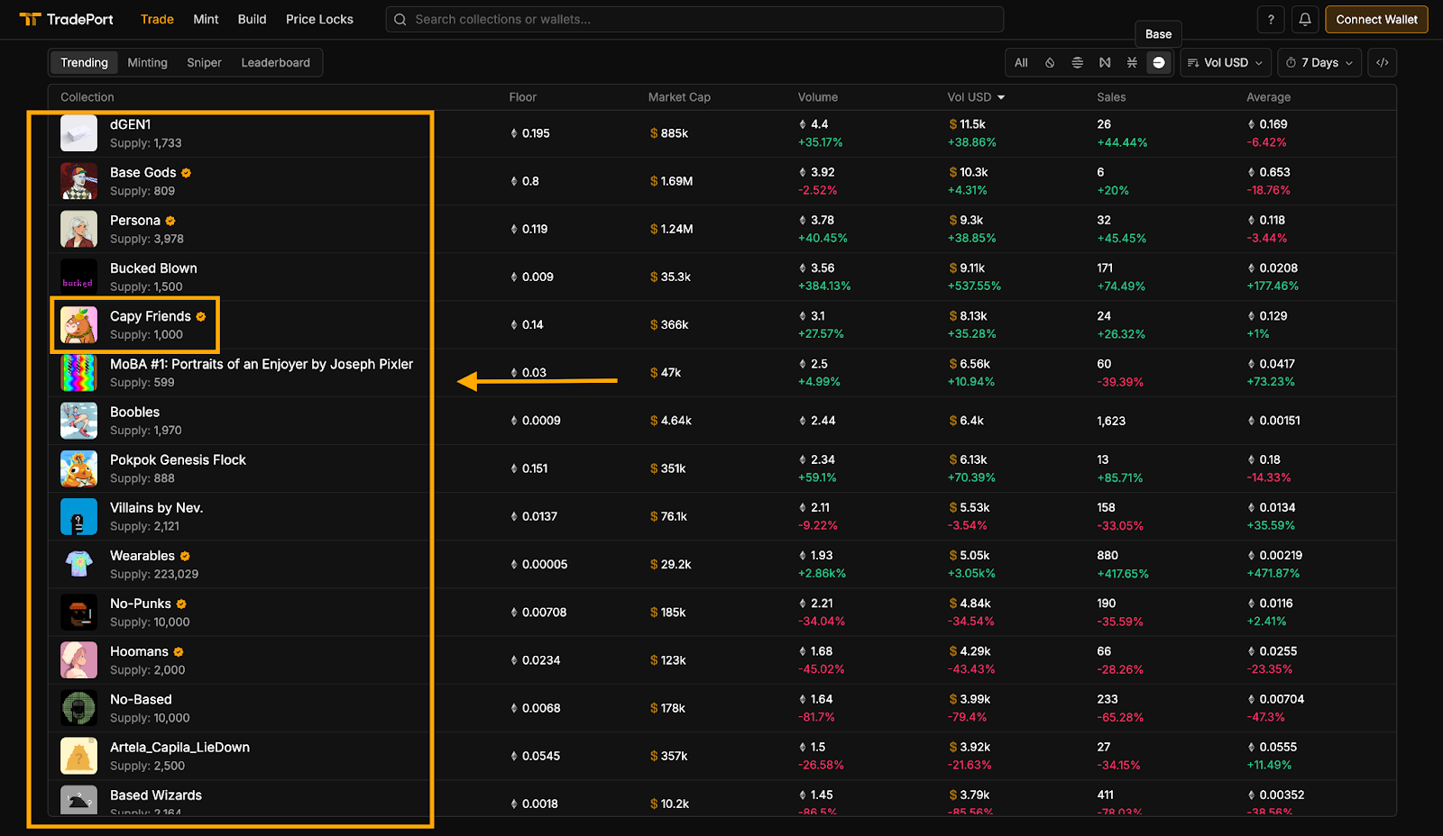
Task: Sort by Floor column header
Action: pyautogui.click(x=522, y=97)
